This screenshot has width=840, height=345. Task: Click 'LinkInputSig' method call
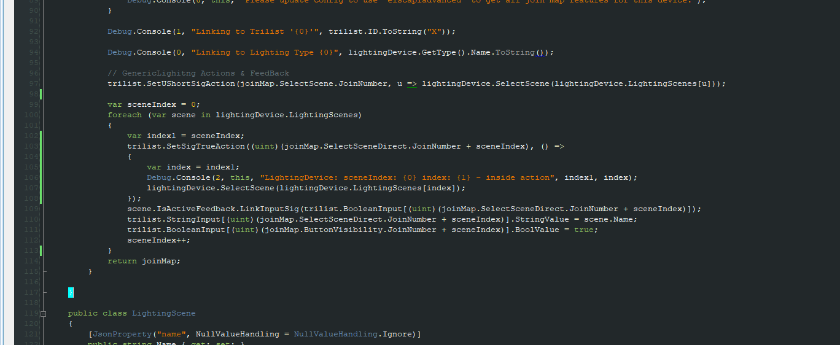(x=270, y=209)
